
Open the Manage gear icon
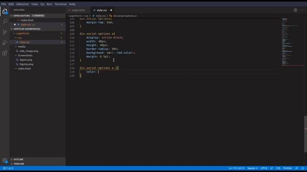pos(5,161)
